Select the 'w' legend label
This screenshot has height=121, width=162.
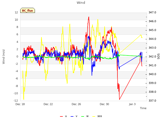pyautogui.click(x=87, y=116)
